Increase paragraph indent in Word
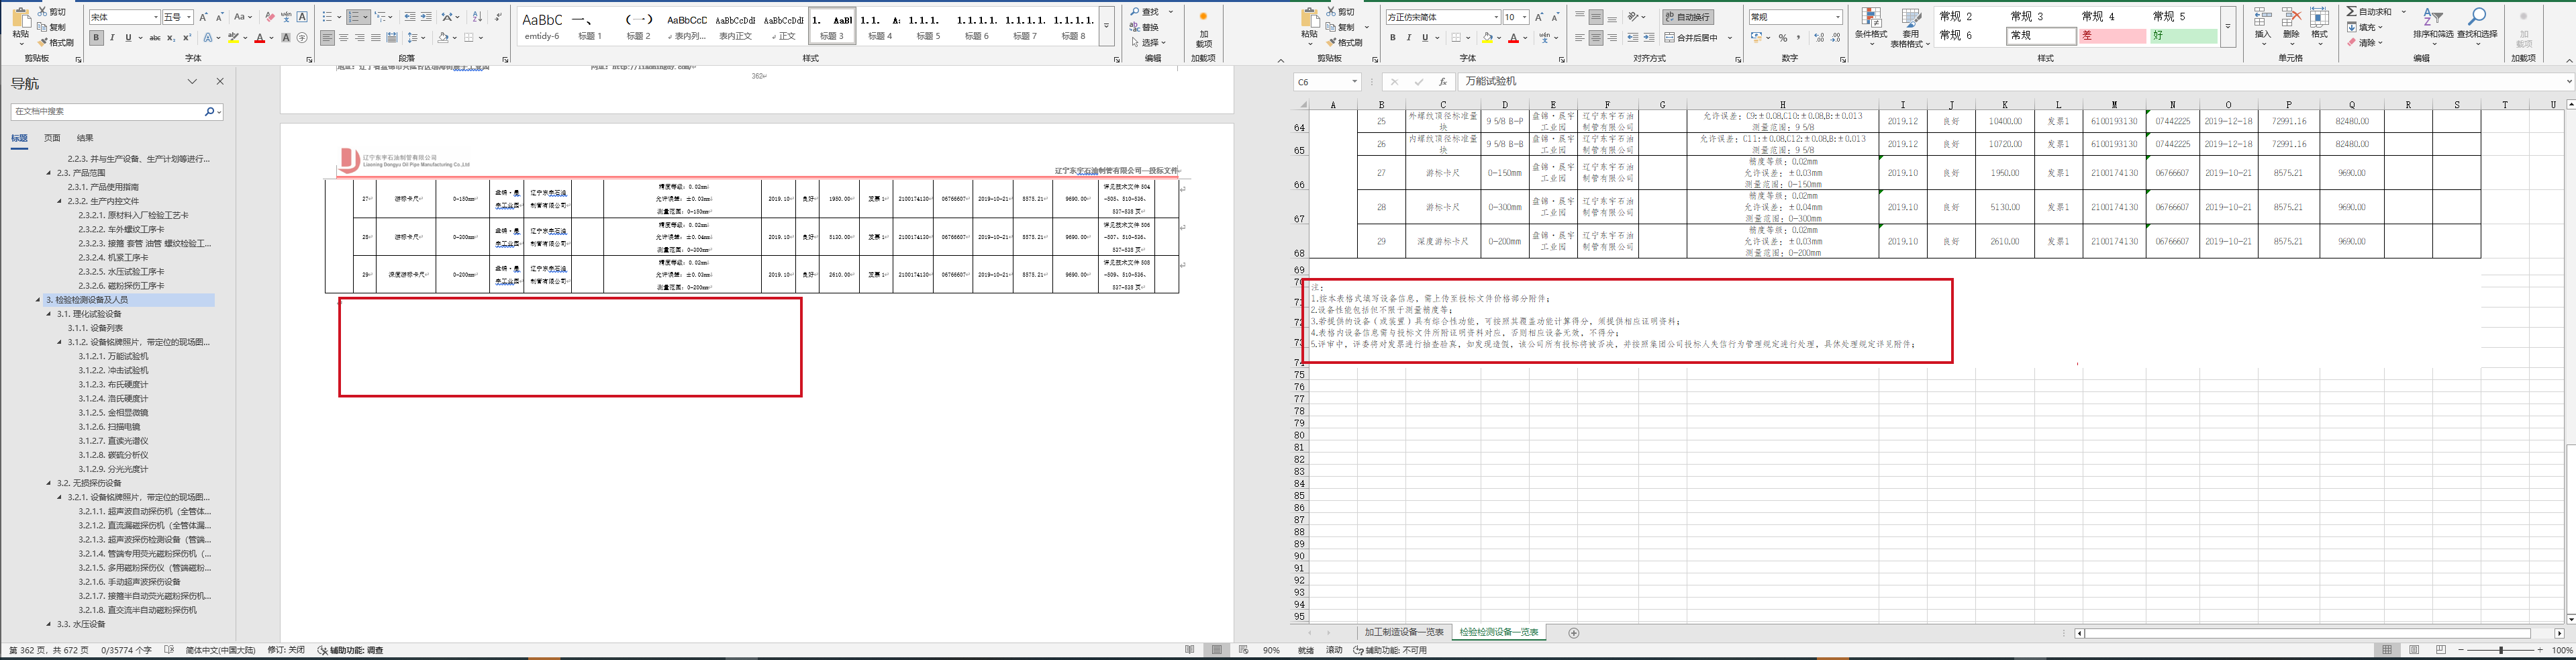 coord(426,17)
